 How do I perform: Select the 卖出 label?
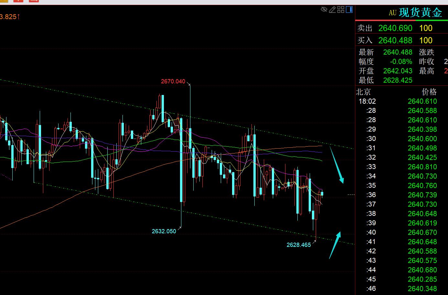pyautogui.click(x=365, y=28)
